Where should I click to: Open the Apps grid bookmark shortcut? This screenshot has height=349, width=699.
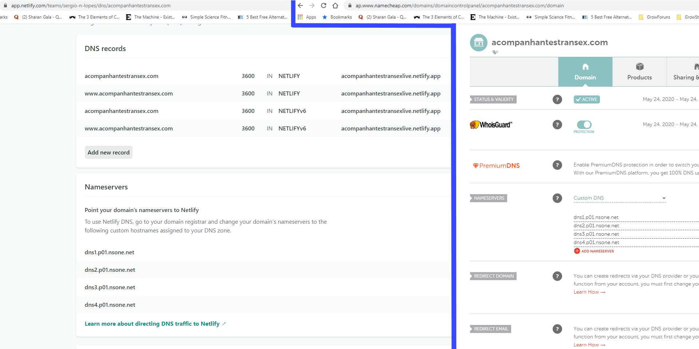(x=307, y=17)
